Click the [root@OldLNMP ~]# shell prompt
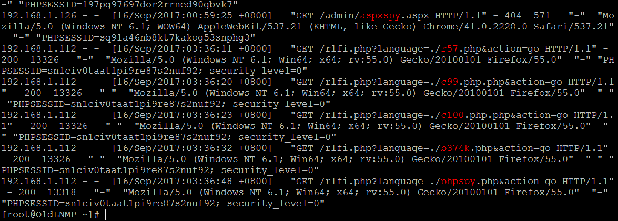Viewport: 618px width, 221px height. (x=52, y=214)
